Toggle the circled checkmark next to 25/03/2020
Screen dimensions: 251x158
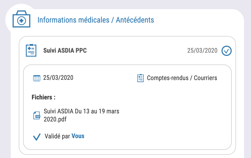(227, 51)
